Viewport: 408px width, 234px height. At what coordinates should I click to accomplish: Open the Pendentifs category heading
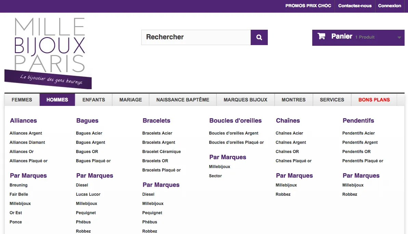coord(358,121)
